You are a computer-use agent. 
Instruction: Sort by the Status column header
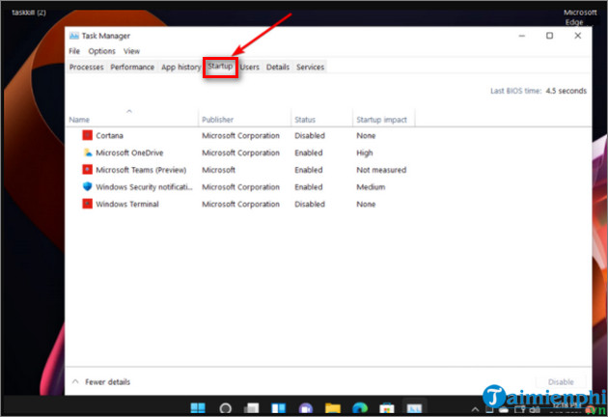click(321, 120)
